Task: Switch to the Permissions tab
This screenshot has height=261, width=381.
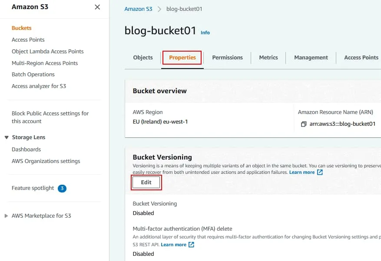Action: [227, 58]
